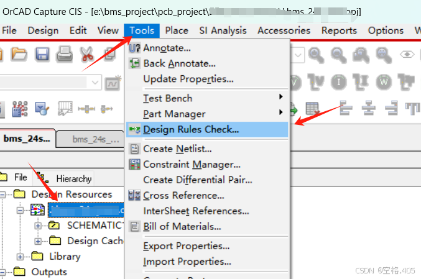Click the Cut scissors icon

point(86,54)
